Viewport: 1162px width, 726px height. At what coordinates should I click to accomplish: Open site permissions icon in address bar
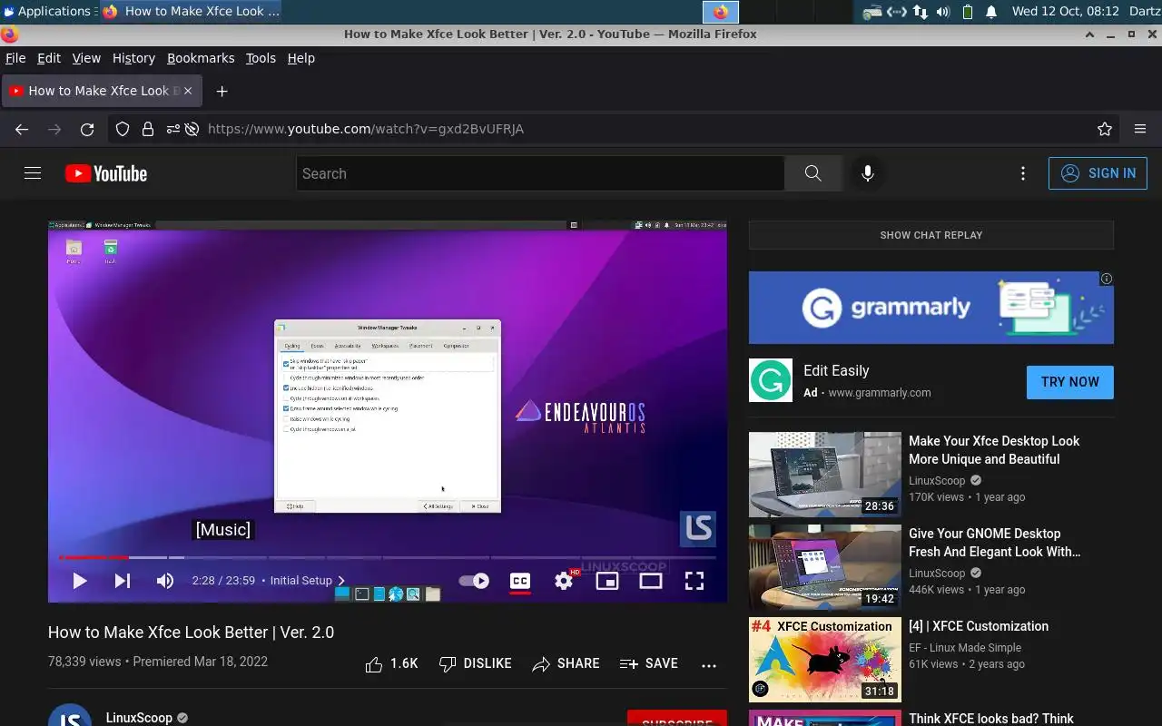click(172, 130)
